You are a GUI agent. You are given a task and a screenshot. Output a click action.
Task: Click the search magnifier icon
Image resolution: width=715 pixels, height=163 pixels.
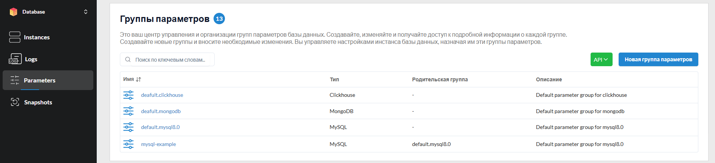click(x=128, y=59)
